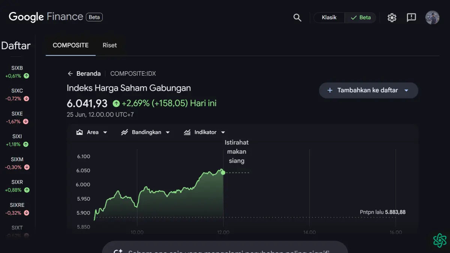450x253 pixels.
Task: Click the 6.041,93 index value
Action: (x=87, y=103)
